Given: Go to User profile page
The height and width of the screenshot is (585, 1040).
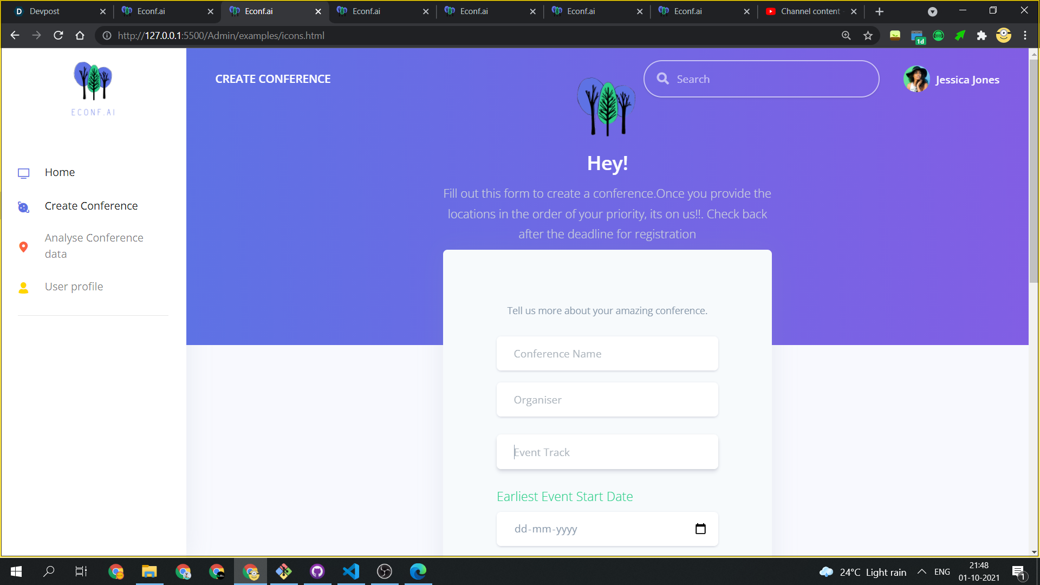Looking at the screenshot, I should pyautogui.click(x=74, y=287).
